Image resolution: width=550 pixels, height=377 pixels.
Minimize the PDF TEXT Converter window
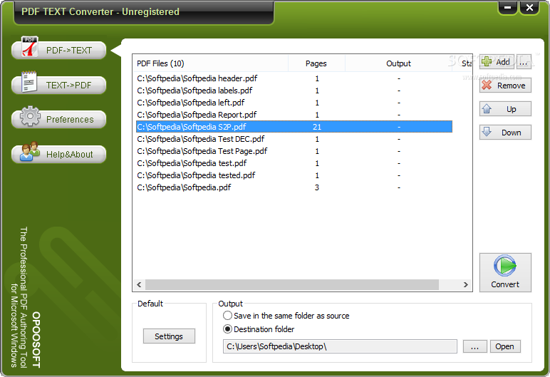pyautogui.click(x=507, y=7)
